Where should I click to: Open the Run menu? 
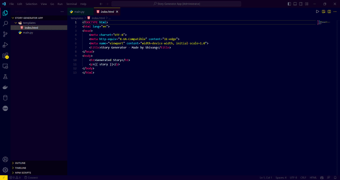(x=60, y=4)
